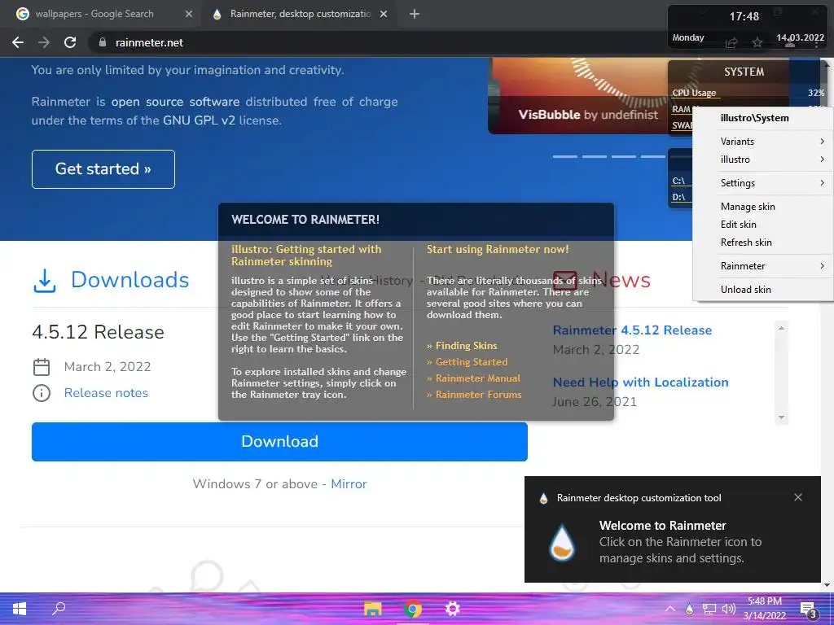The height and width of the screenshot is (625, 834).
Task: Expand the Rainmeter submenu
Action: click(762, 266)
